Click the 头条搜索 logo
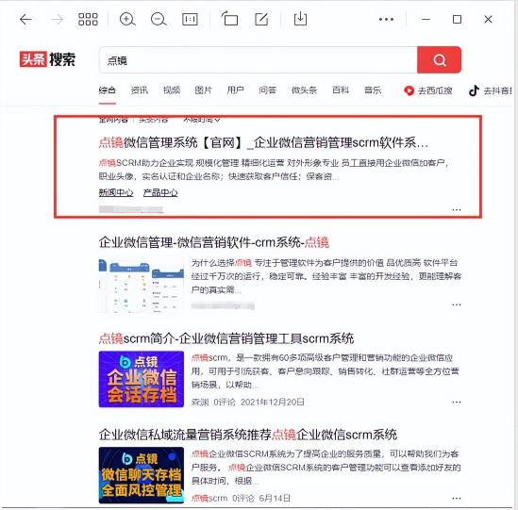The height and width of the screenshot is (510, 518). click(x=47, y=59)
